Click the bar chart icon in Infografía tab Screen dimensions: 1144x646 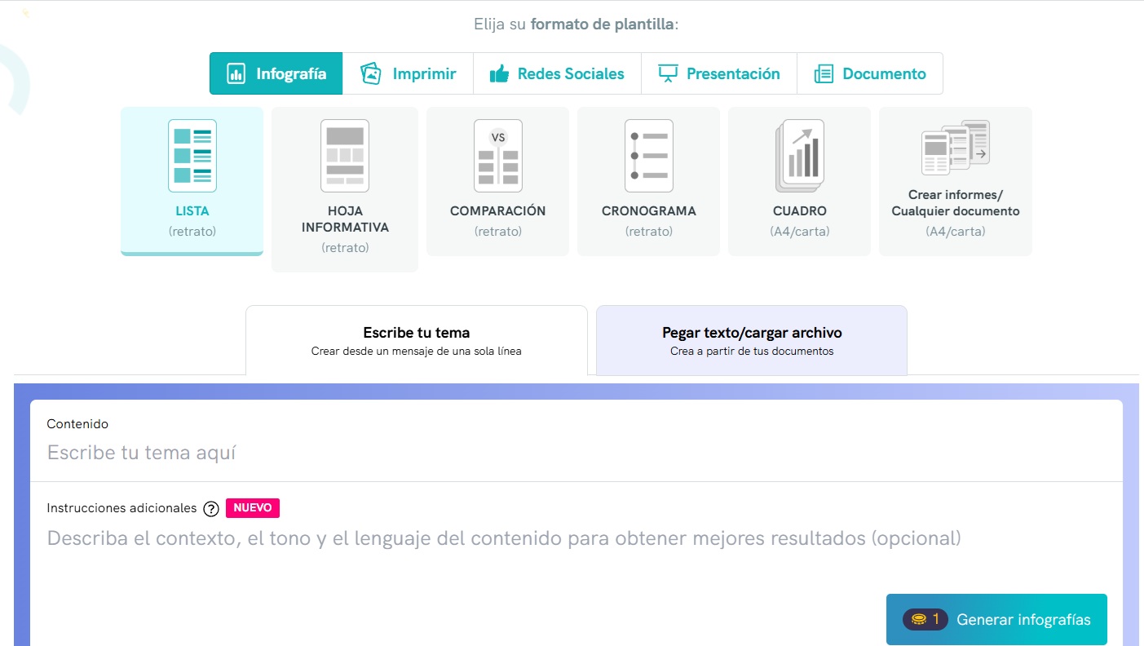click(x=236, y=73)
